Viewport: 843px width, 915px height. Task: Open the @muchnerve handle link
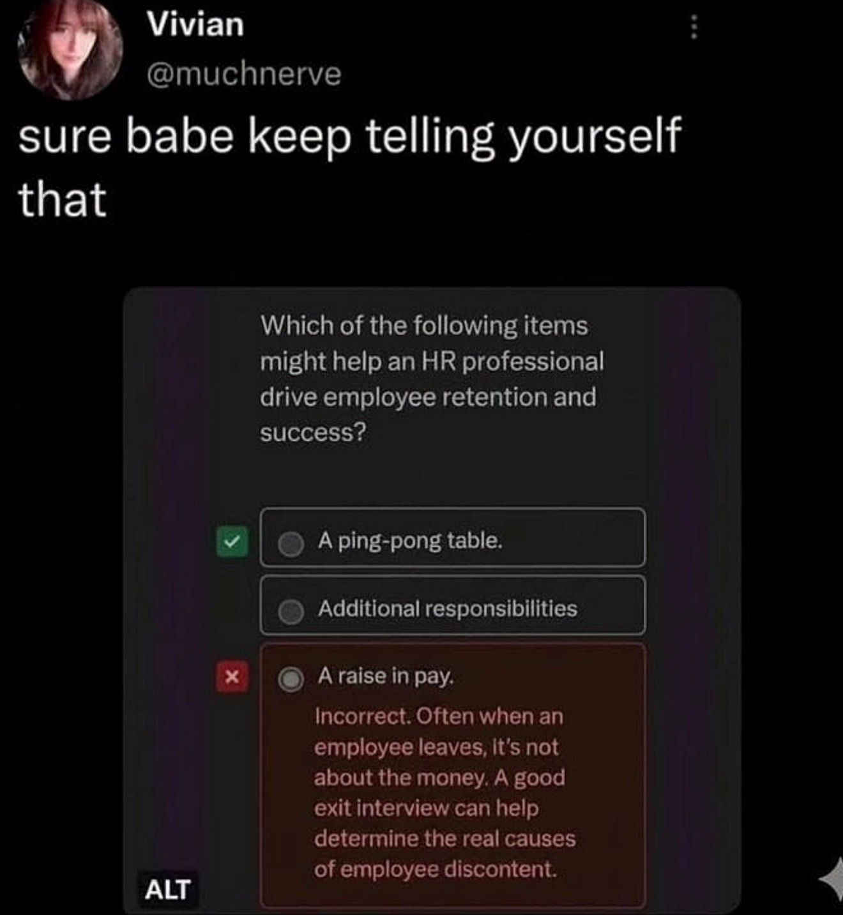[x=244, y=73]
